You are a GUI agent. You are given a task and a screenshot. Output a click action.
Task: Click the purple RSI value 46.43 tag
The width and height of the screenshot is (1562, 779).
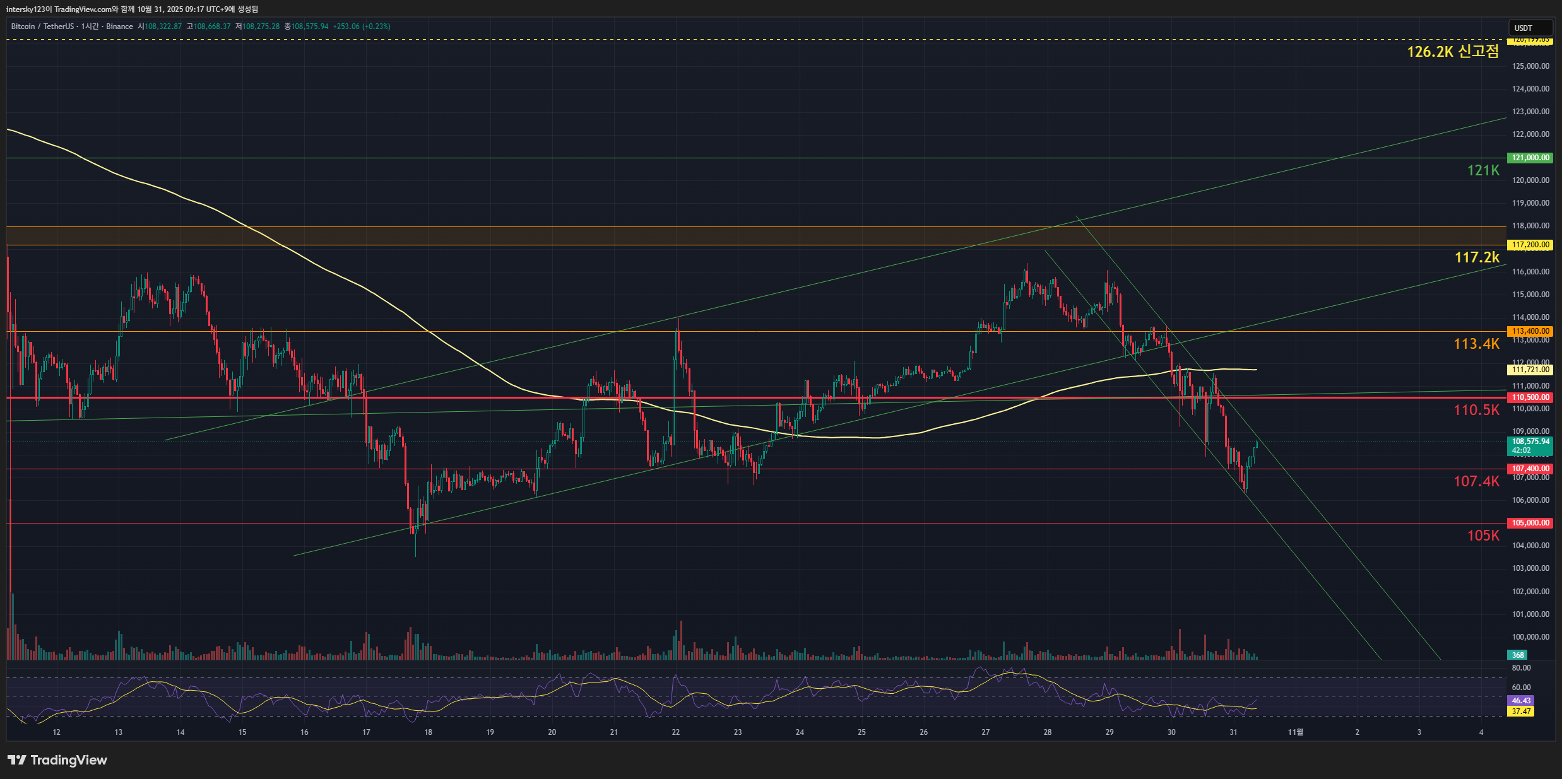click(x=1520, y=701)
